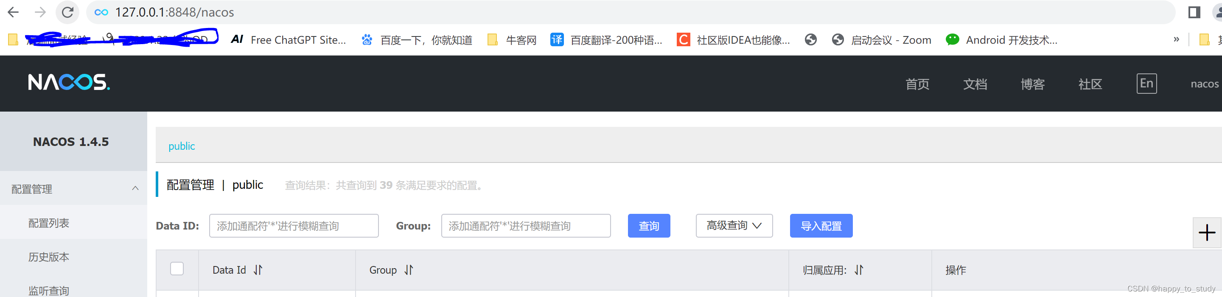This screenshot has width=1222, height=297.
Task: Switch language with the En button
Action: coord(1146,84)
